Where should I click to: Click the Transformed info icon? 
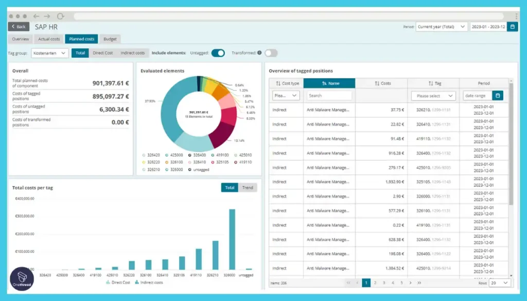coord(259,53)
